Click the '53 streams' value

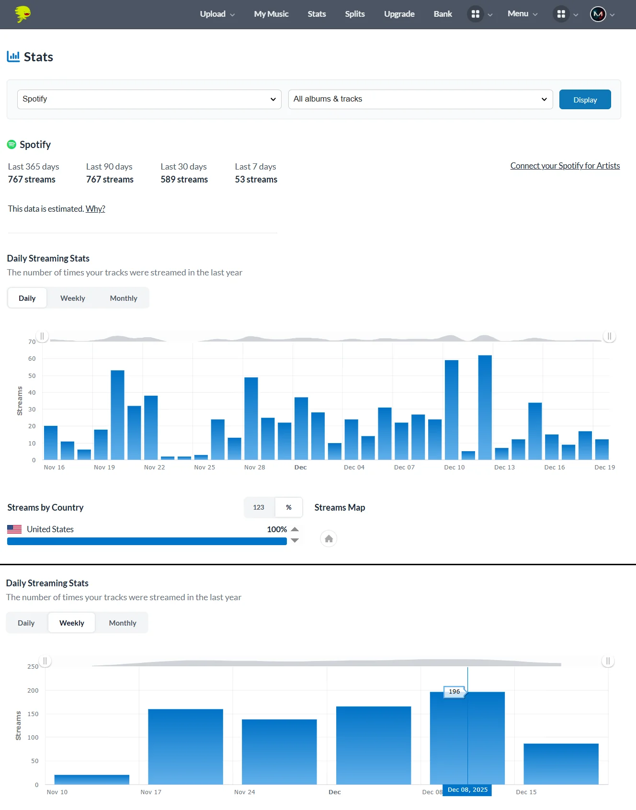tap(256, 179)
